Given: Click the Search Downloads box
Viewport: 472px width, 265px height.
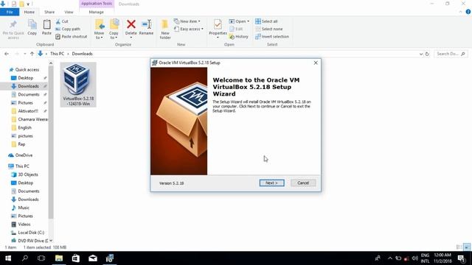Looking at the screenshot, I should 451,54.
